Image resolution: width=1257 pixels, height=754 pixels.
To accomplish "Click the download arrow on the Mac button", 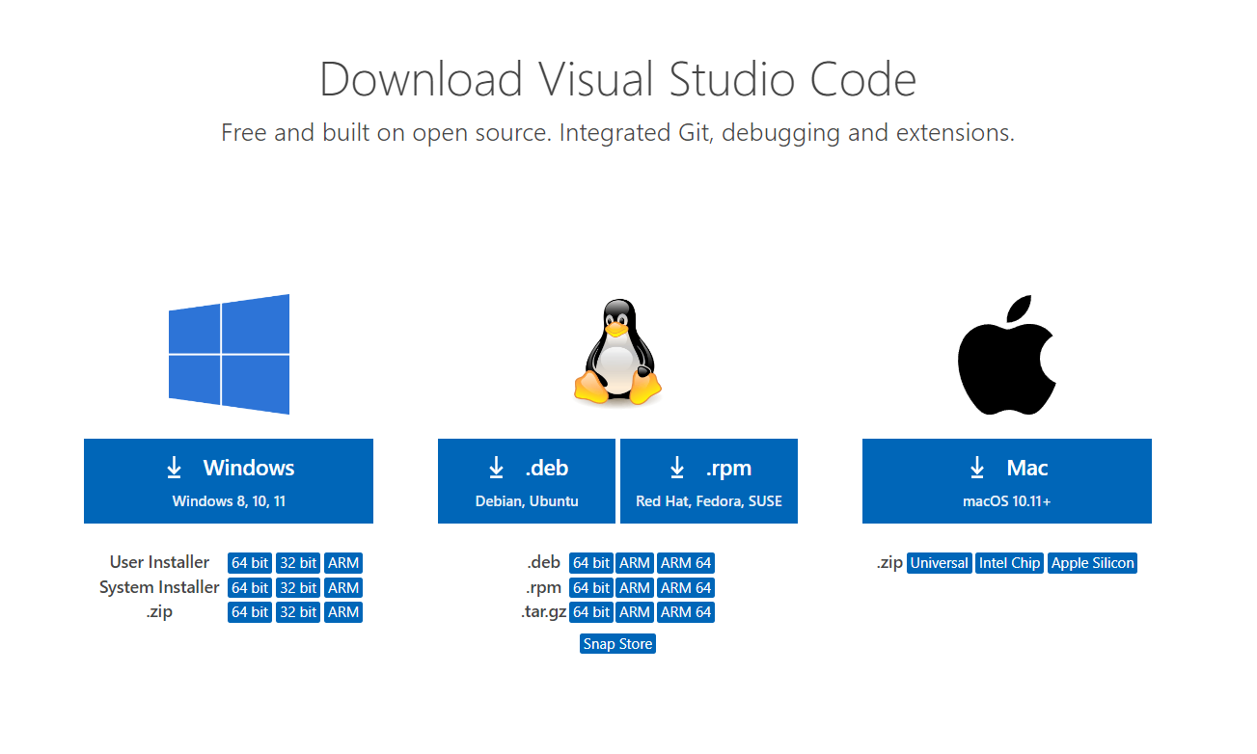I will [976, 468].
